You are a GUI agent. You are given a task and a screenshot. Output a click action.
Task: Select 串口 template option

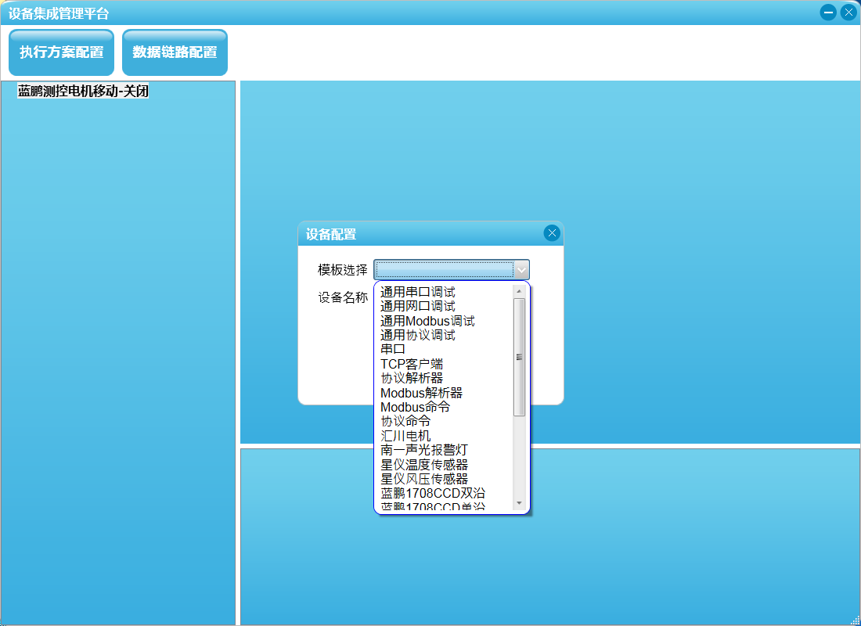click(393, 349)
